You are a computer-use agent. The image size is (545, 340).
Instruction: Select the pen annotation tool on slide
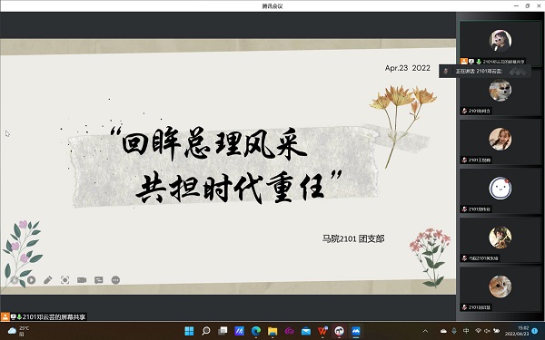48,280
